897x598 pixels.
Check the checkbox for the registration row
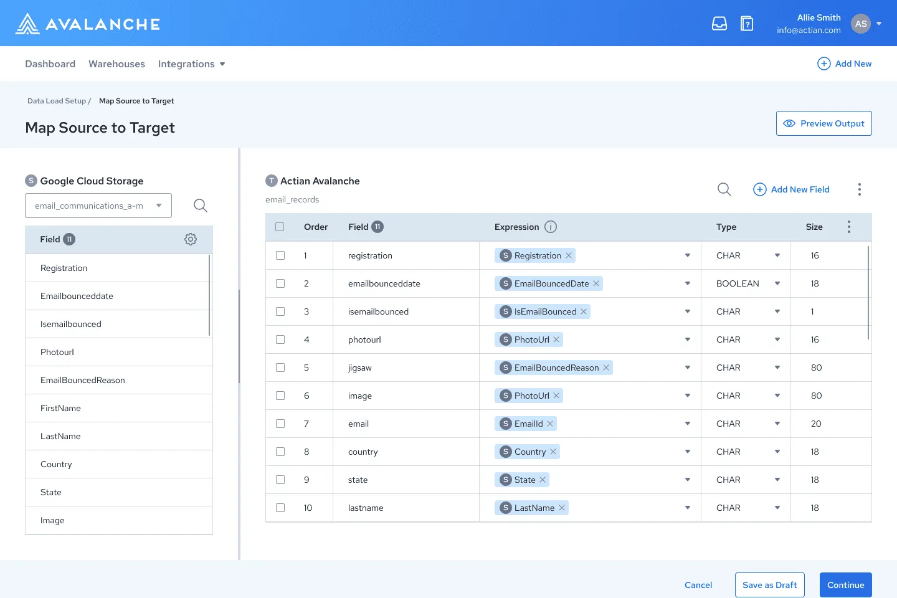[x=280, y=255]
